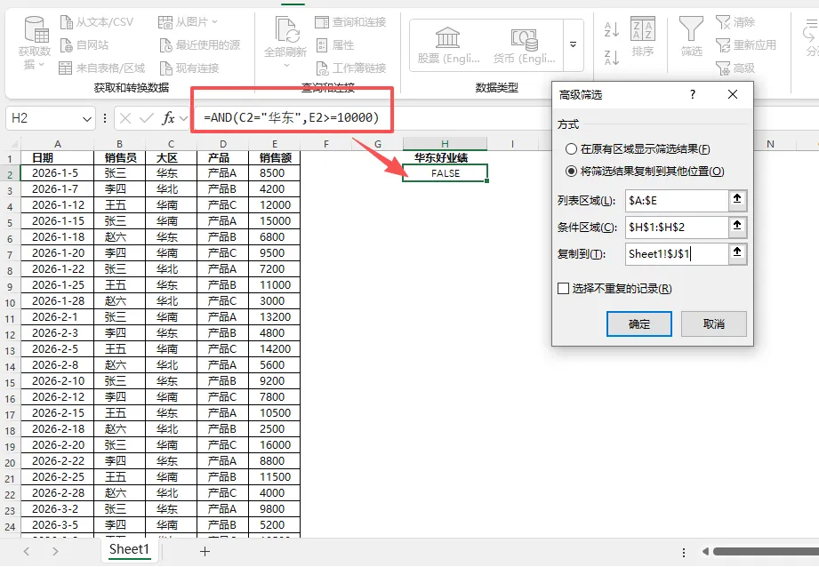The width and height of the screenshot is (819, 567).
Task: Open 工作簿链接
Action: tap(351, 68)
